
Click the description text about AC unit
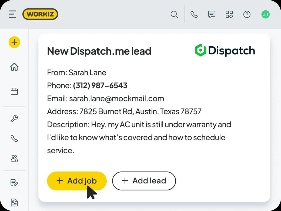coord(139,137)
